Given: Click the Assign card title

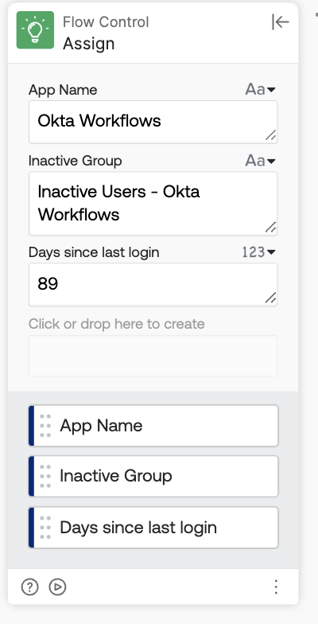Looking at the screenshot, I should pos(89,43).
